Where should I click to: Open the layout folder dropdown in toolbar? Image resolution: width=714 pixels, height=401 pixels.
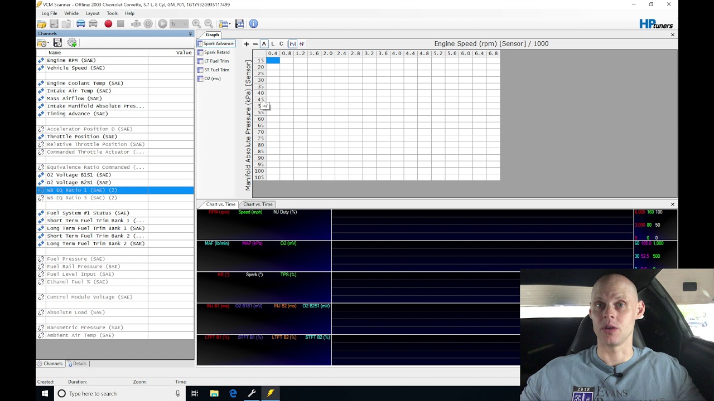pos(224,24)
